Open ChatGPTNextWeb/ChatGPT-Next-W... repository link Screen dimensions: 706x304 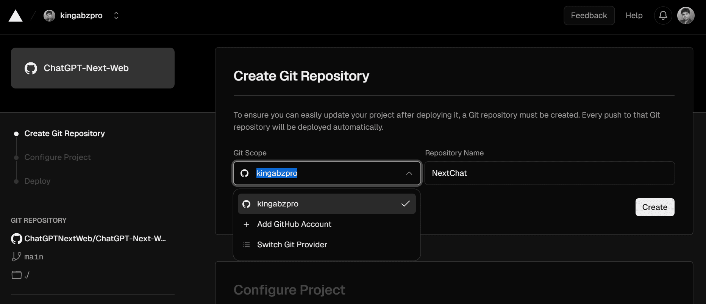(x=95, y=239)
